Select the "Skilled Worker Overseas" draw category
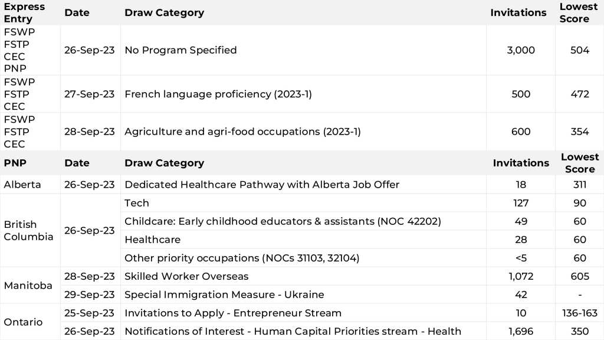This screenshot has height=340, width=604. tap(186, 276)
